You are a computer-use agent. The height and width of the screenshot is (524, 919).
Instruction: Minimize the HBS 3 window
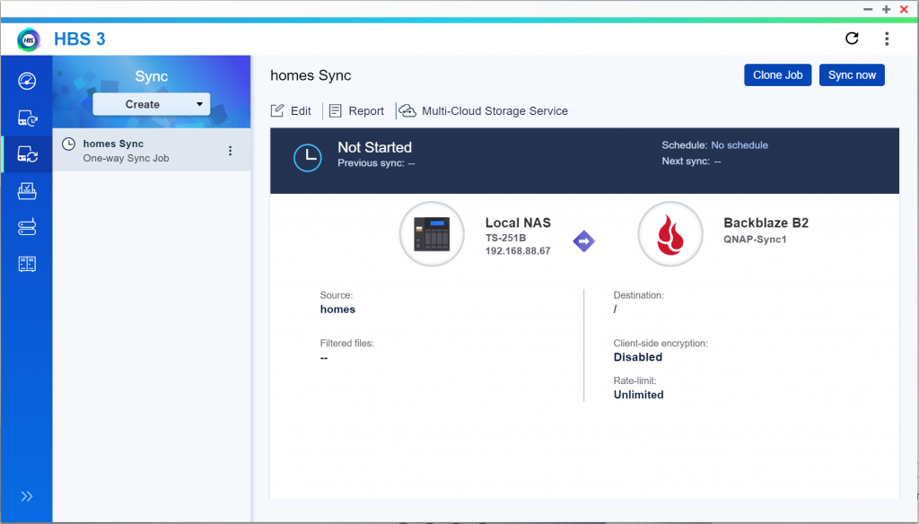coord(868,9)
